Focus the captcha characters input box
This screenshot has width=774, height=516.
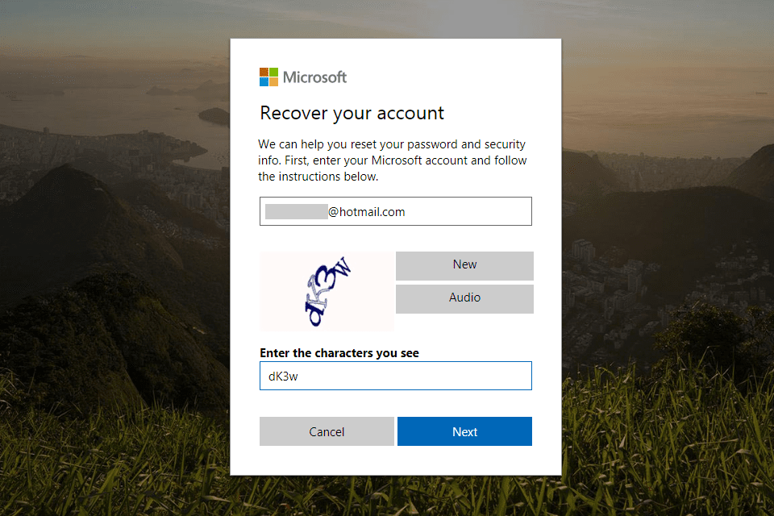pos(395,376)
